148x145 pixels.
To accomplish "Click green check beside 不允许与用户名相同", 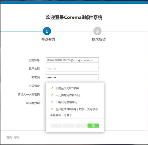I will tap(52, 95).
